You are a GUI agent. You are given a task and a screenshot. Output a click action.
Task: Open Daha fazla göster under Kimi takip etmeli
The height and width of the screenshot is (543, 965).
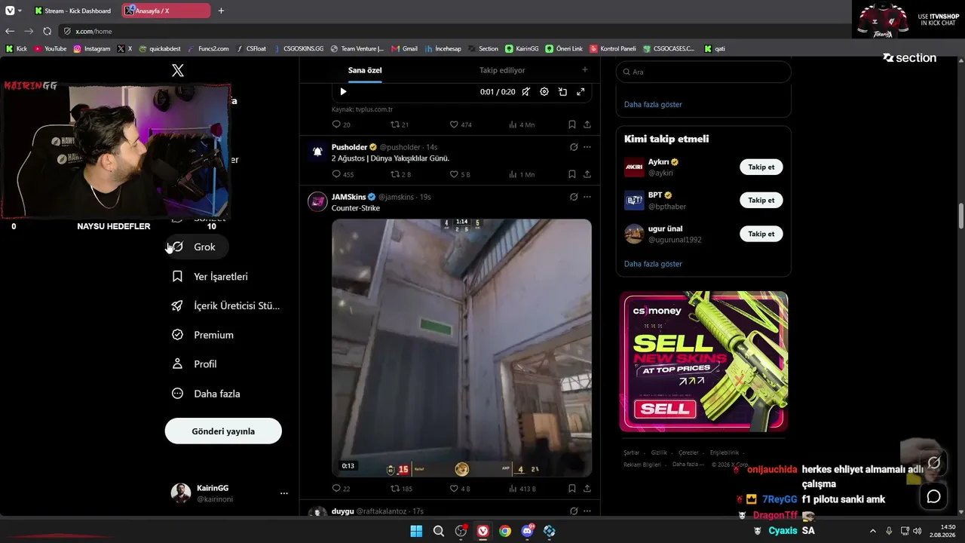653,264
